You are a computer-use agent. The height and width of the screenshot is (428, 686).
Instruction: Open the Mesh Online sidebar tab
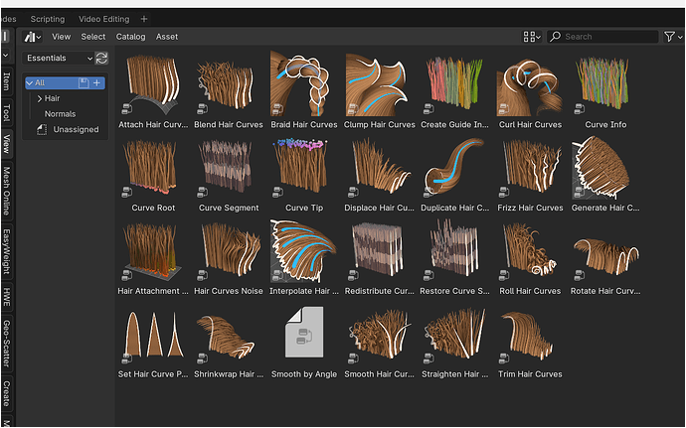6,191
